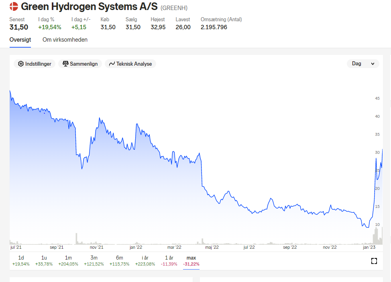Viewport: 391px width, 282px height.
Task: Click the Sammenlign scales icon
Action: pyautogui.click(x=65, y=64)
